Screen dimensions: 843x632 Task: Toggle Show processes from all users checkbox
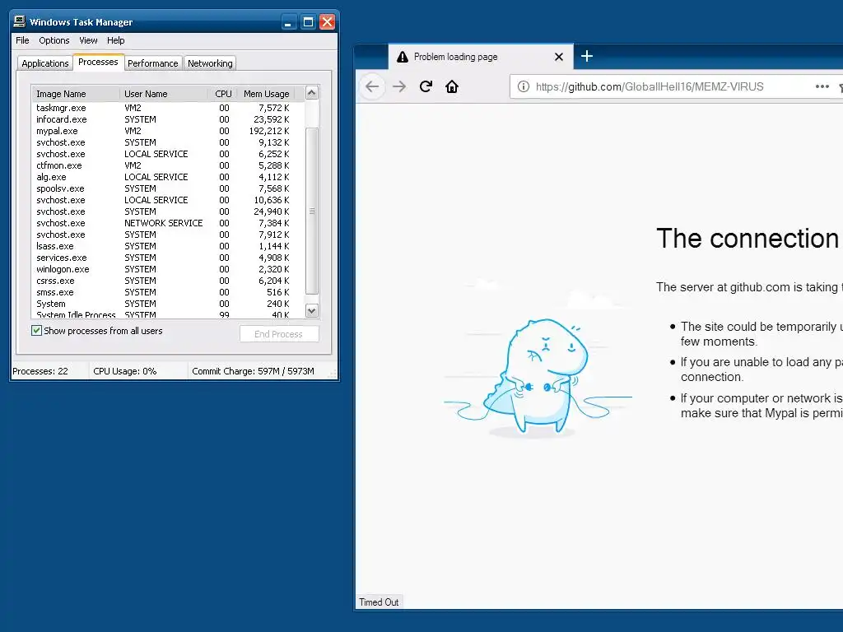click(x=36, y=331)
